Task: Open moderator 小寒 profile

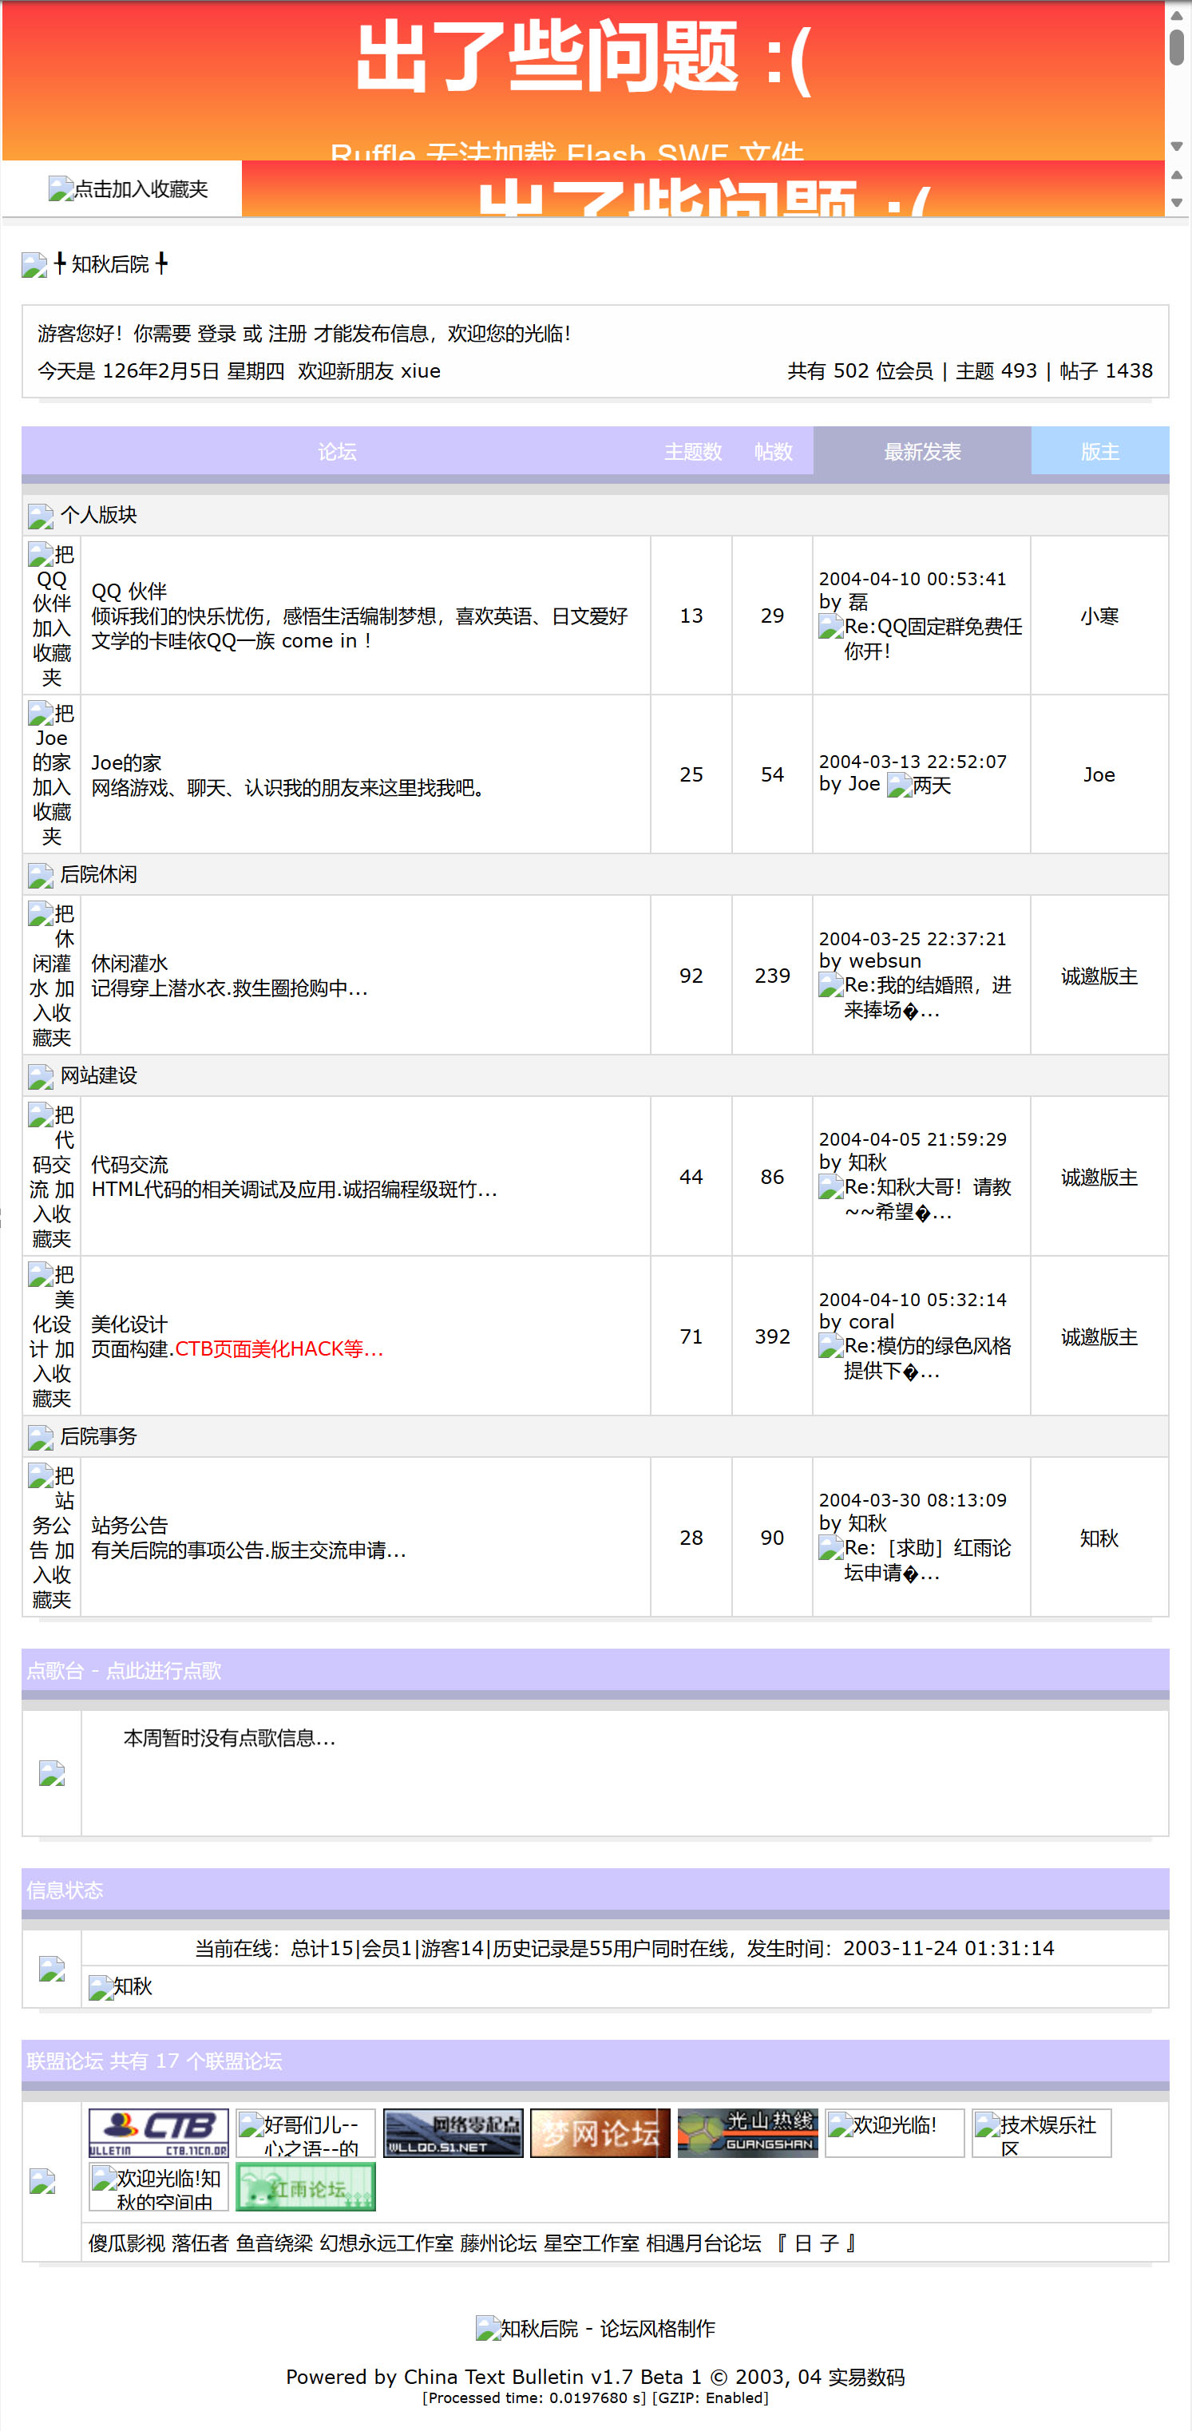Action: pos(1099,616)
